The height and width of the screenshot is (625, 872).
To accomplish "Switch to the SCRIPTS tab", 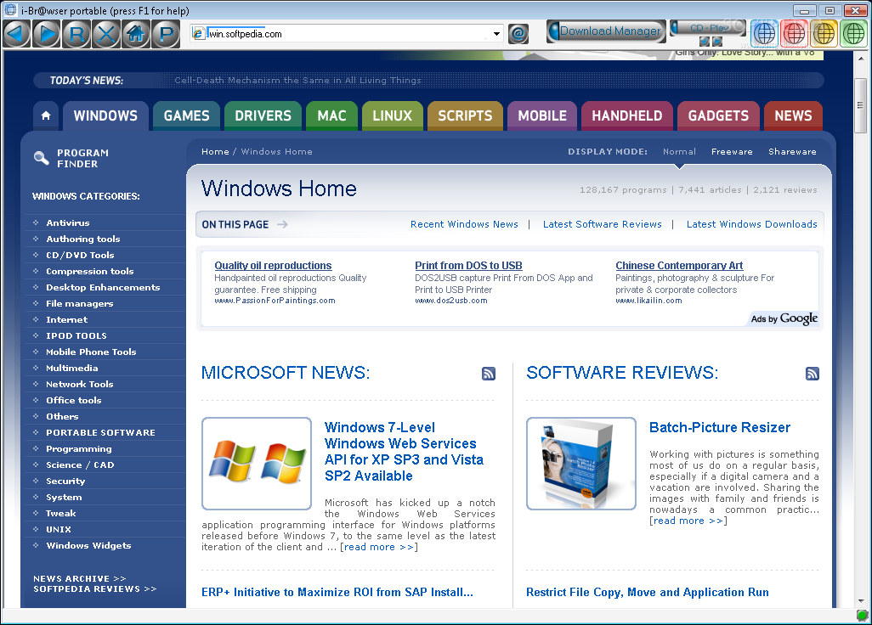I will click(465, 115).
